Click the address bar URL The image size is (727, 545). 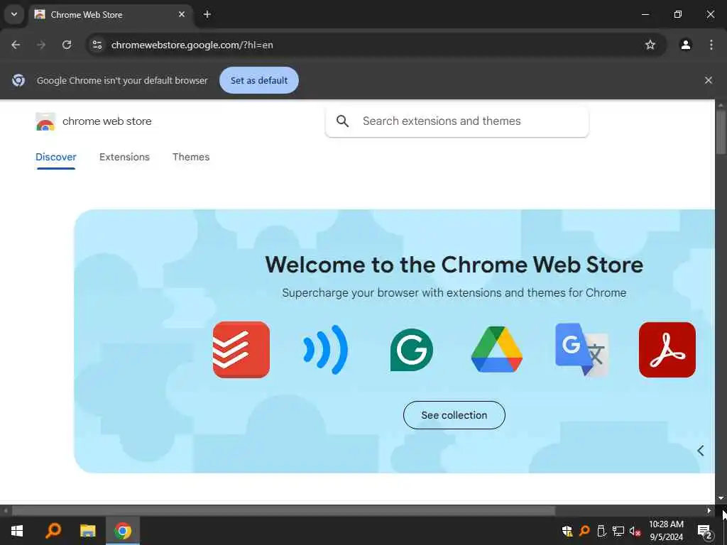(x=192, y=45)
